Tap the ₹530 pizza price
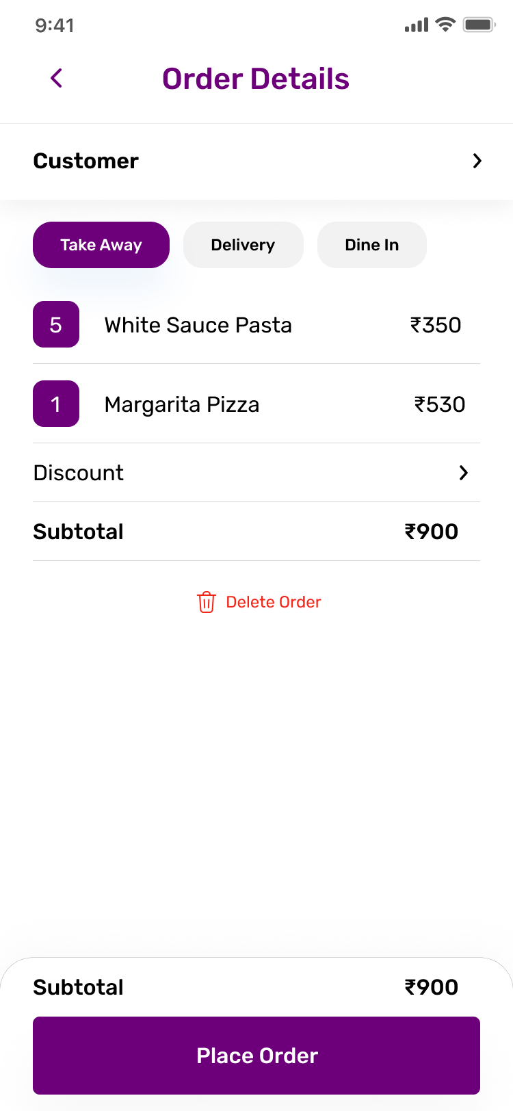This screenshot has width=513, height=1111. pyautogui.click(x=440, y=404)
